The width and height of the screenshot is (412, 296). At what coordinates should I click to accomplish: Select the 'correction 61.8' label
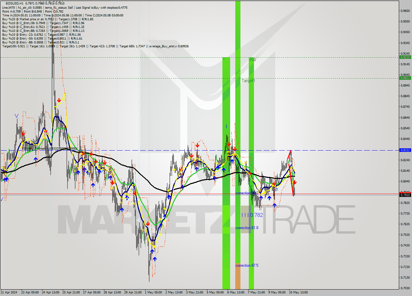pos(247,228)
